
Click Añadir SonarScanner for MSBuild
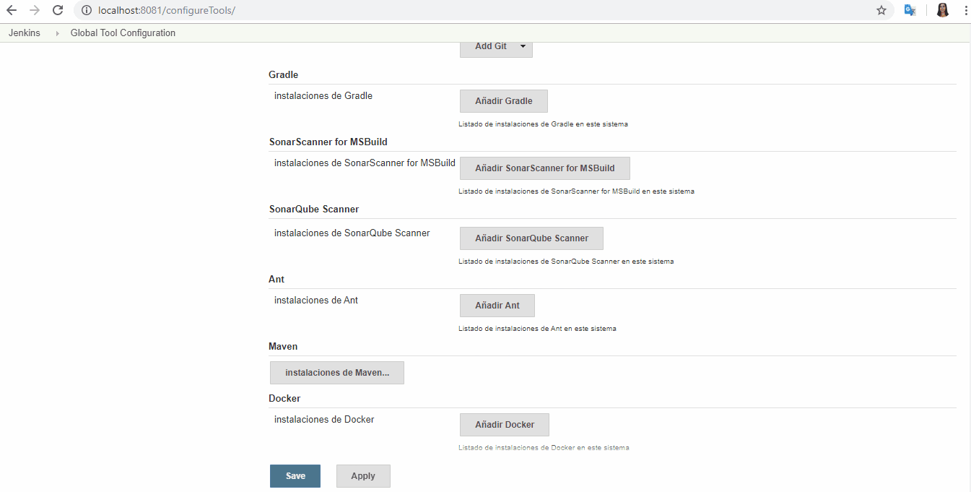544,168
